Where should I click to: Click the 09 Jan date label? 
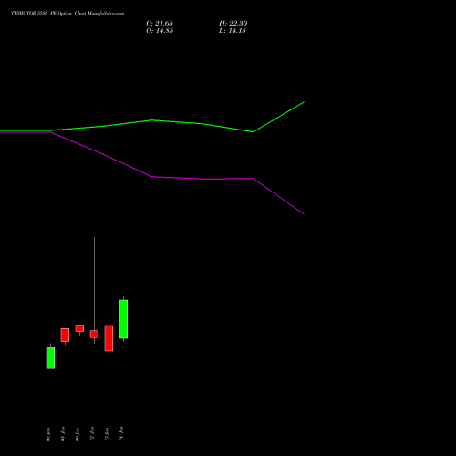78,434
